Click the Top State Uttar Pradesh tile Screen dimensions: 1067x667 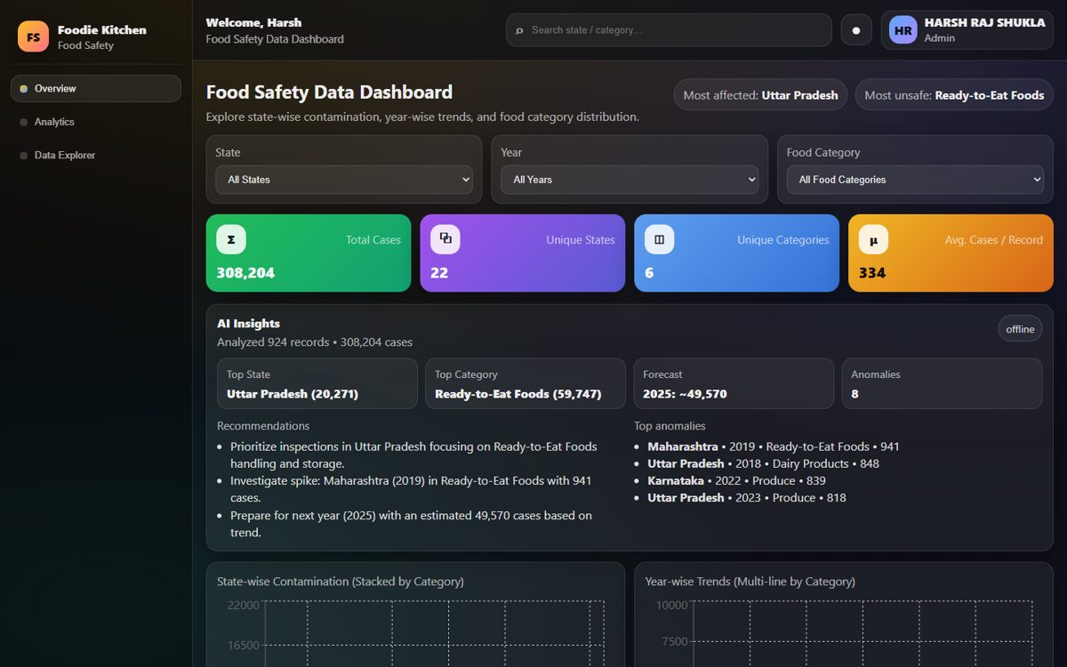tap(317, 384)
